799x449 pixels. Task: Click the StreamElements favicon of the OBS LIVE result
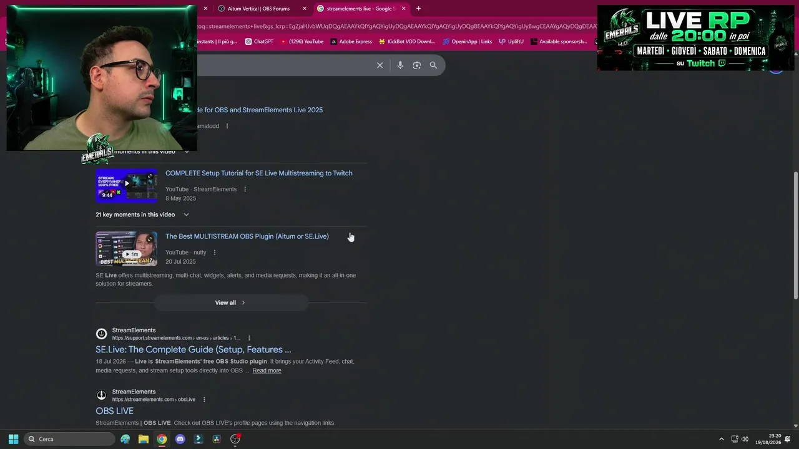[101, 395]
